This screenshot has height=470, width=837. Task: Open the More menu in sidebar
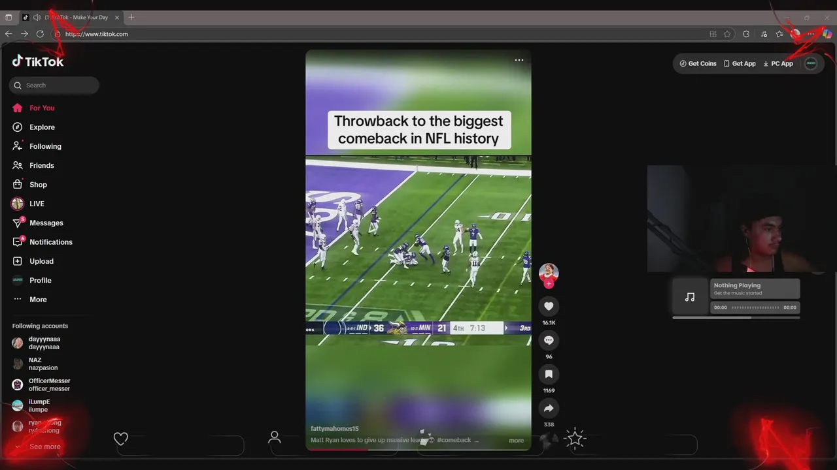[x=30, y=300]
